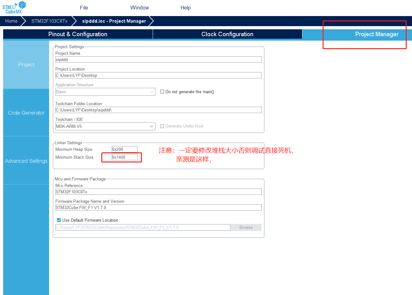Switch to the Clock Configuration tab
This screenshot has height=295, width=412.
[227, 34]
